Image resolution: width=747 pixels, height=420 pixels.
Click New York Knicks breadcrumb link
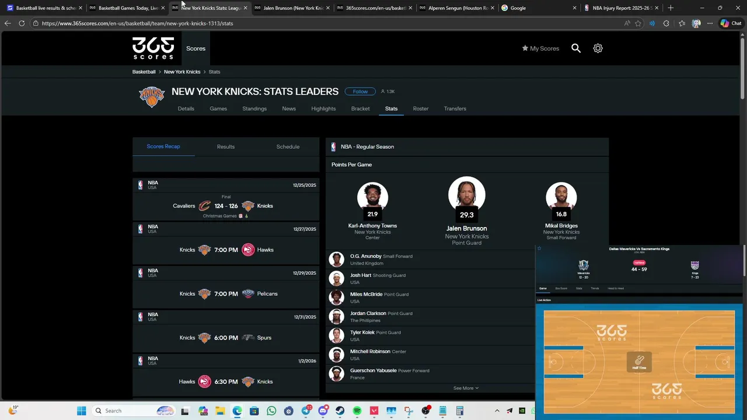coord(182,72)
